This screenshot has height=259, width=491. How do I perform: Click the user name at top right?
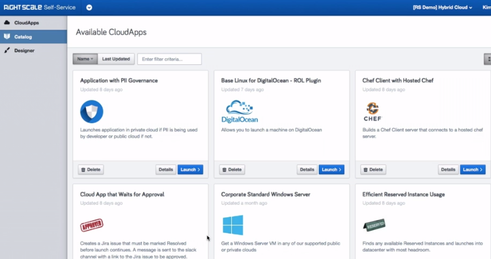tap(487, 7)
